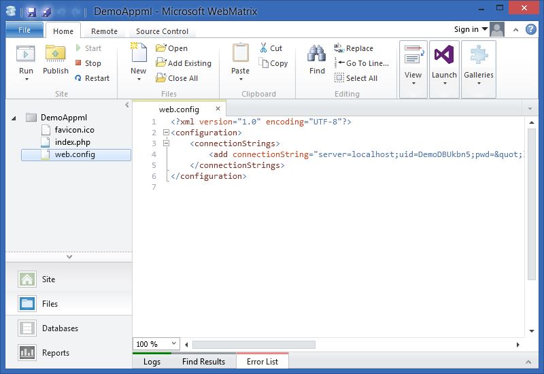Switch to the Source Control tab

(x=162, y=31)
